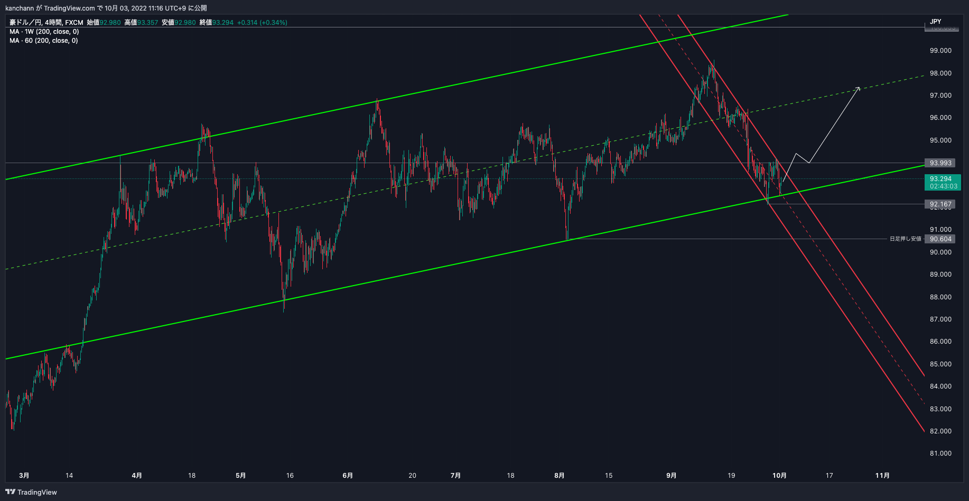Click the 84.000 price axis label
The height and width of the screenshot is (501, 969).
pos(940,386)
